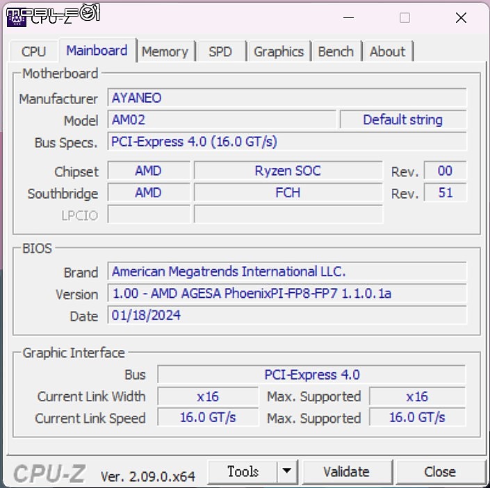Click the Chipset 'Ryzen SOC' value
This screenshot has height=488, width=490.
click(288, 171)
